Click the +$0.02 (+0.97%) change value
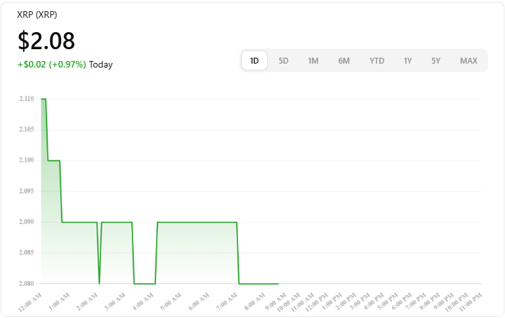The height and width of the screenshot is (318, 505). point(52,64)
